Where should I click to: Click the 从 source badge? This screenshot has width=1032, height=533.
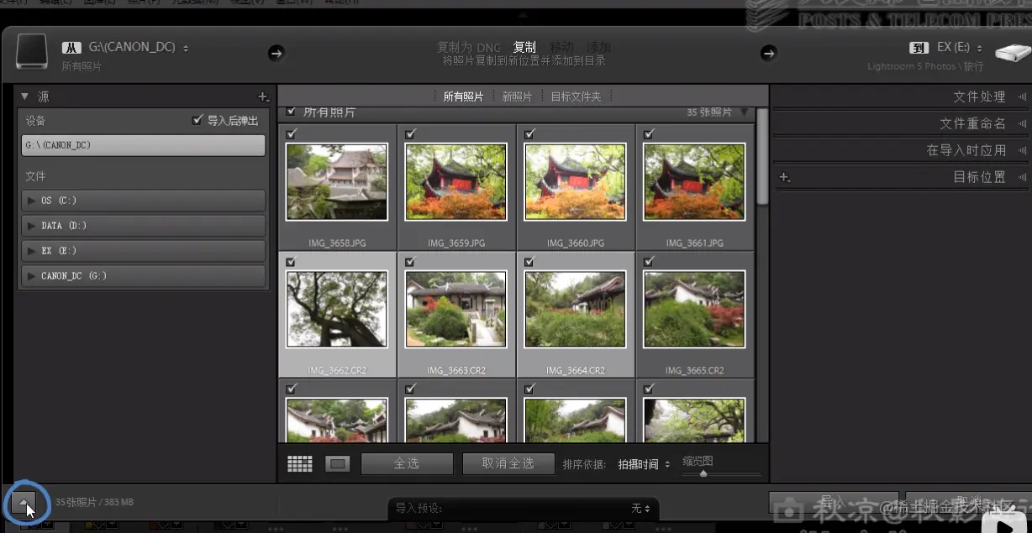coord(71,48)
